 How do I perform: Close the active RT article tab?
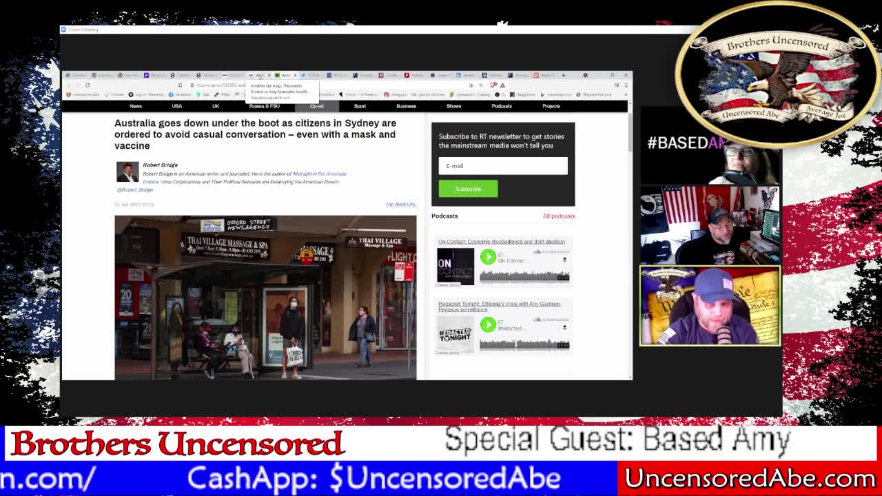pos(295,74)
